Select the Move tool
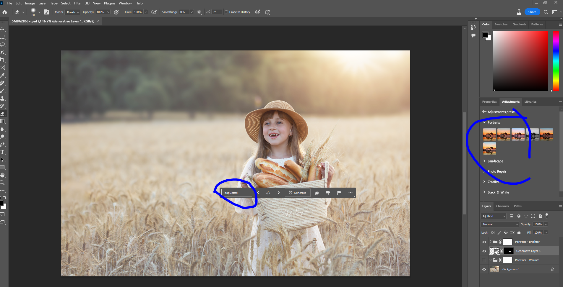Screen dimensions: 563x287 click(2, 29)
